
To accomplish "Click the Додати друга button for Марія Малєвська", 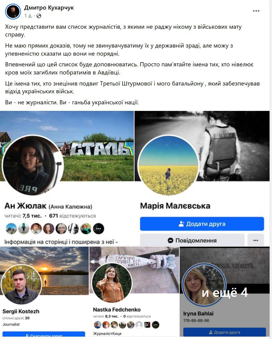I will coord(202,224).
